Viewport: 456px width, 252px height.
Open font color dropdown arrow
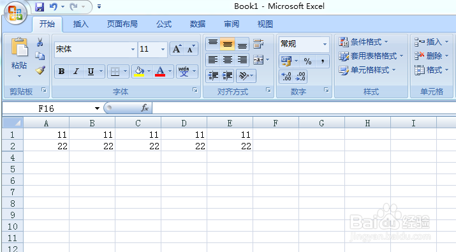(170, 71)
